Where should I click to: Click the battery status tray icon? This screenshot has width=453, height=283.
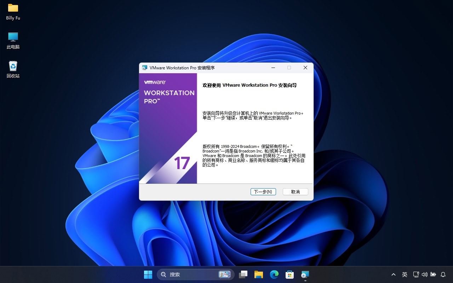pyautogui.click(x=433, y=275)
